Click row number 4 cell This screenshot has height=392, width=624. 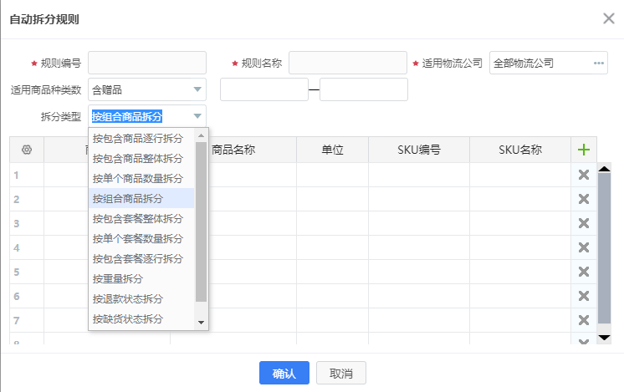[27, 247]
